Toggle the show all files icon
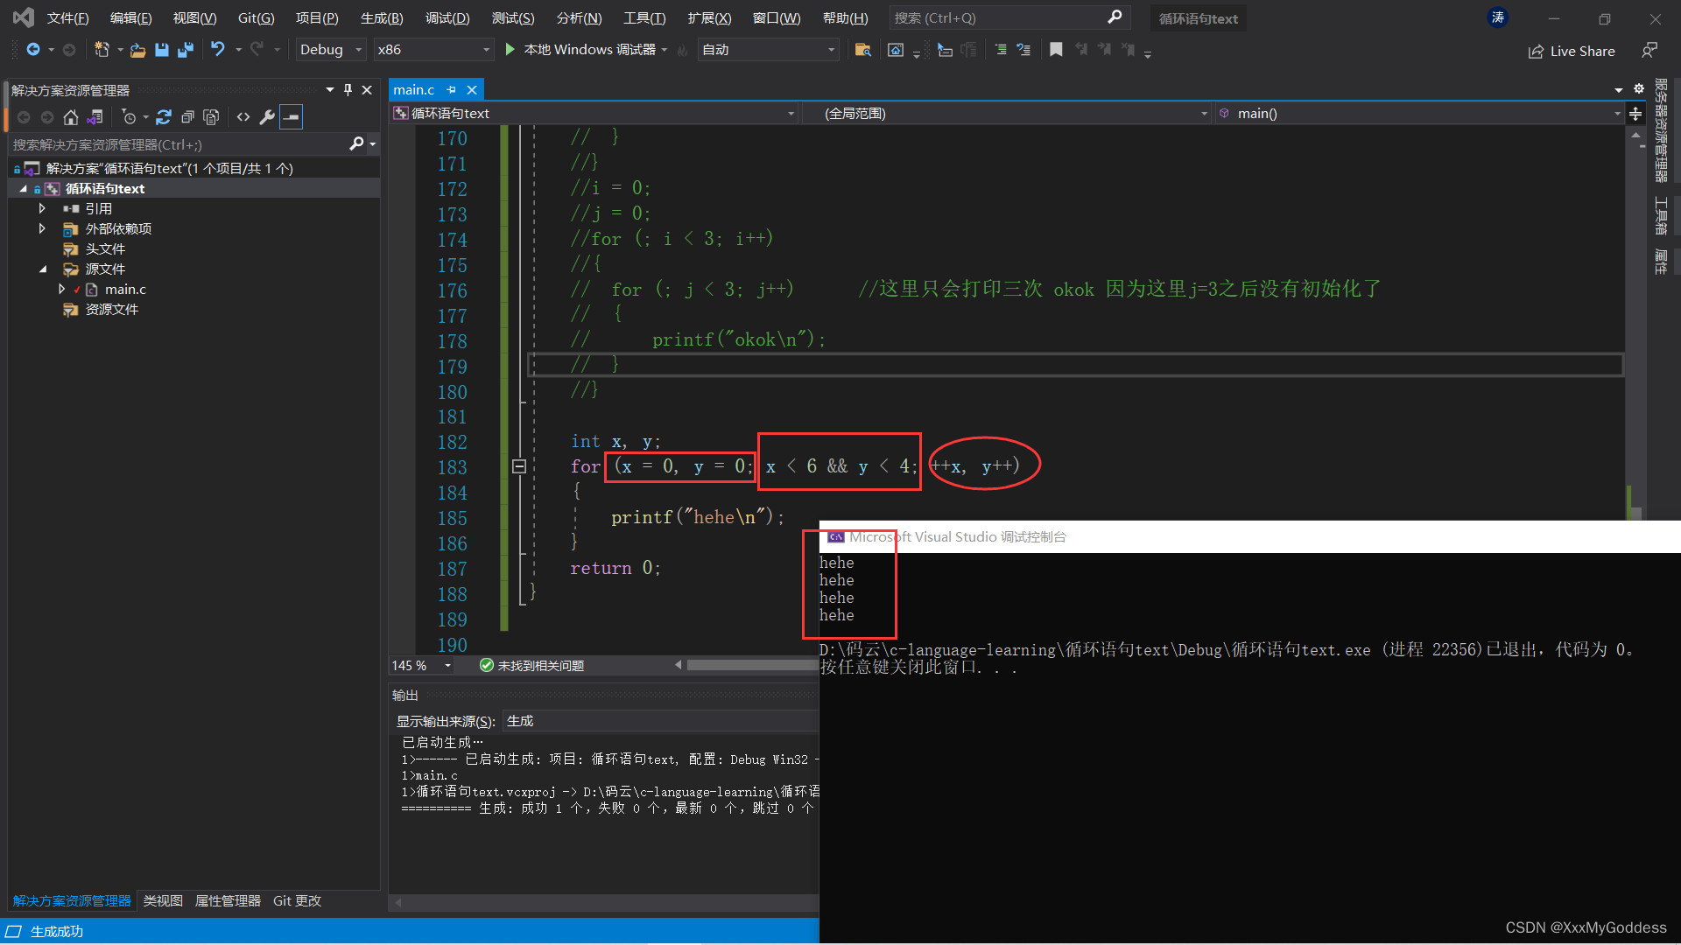Viewport: 1681px width, 945px height. (x=211, y=116)
